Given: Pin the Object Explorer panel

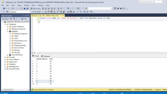Looking at the screenshot, I should (26, 16).
